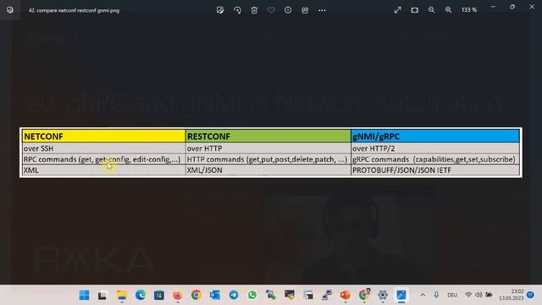Click the XML/JSON cell
The image size is (542, 305).
(268, 170)
